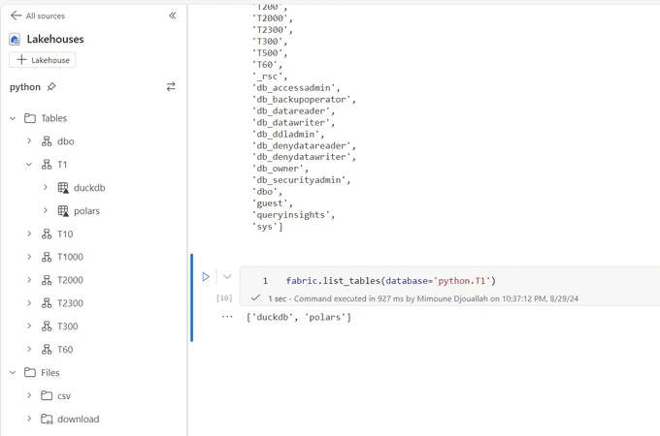Select the Lakehouses heading

[x=55, y=39]
